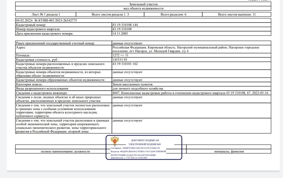The height and width of the screenshot is (178, 283).
Task: Click 'Номер кадастрового квартала:' label
Action: [x=38, y=29]
